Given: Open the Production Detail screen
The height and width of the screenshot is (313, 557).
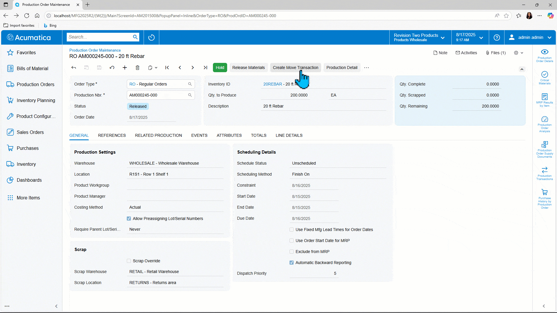Looking at the screenshot, I should coord(342,68).
